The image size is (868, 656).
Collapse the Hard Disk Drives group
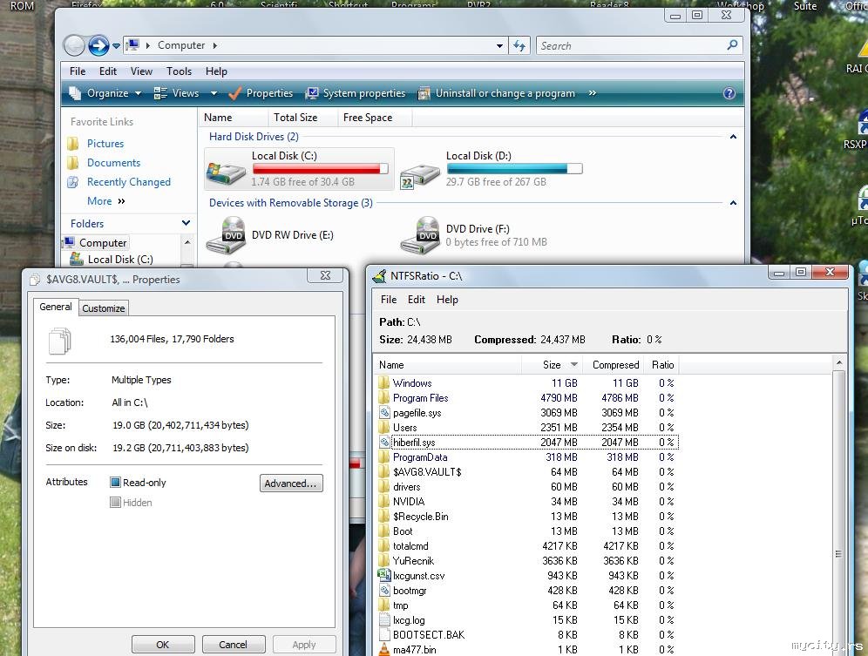733,137
